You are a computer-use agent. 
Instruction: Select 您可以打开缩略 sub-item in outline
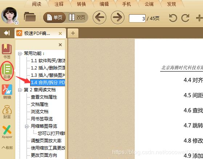[51, 133]
